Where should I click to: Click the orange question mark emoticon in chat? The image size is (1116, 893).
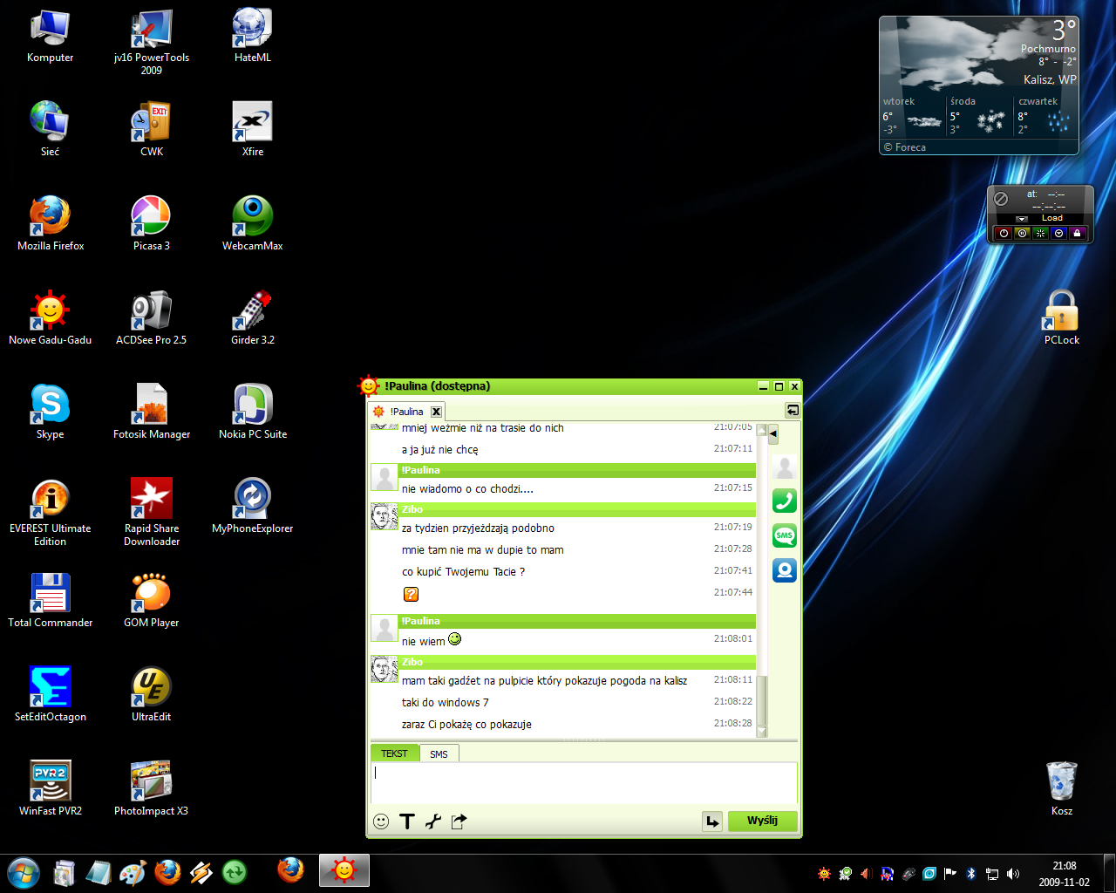point(412,595)
